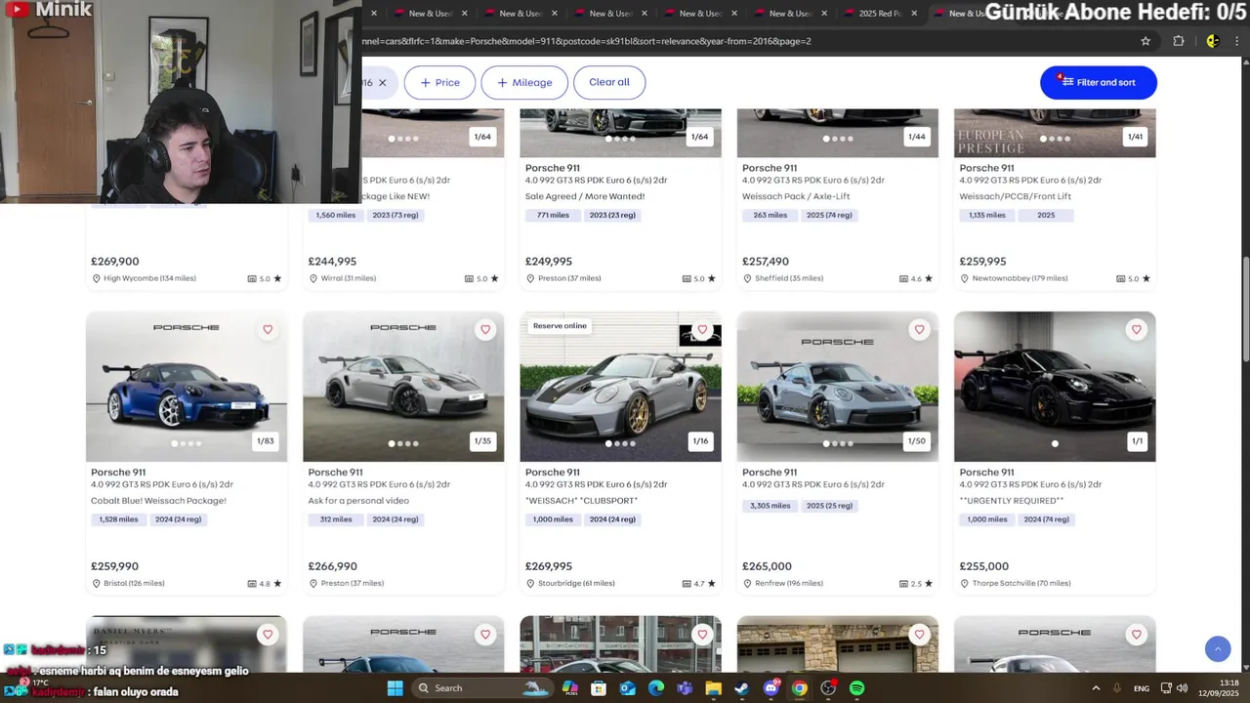Show hidden system tray icons
This screenshot has height=703, width=1250.
(x=1096, y=688)
